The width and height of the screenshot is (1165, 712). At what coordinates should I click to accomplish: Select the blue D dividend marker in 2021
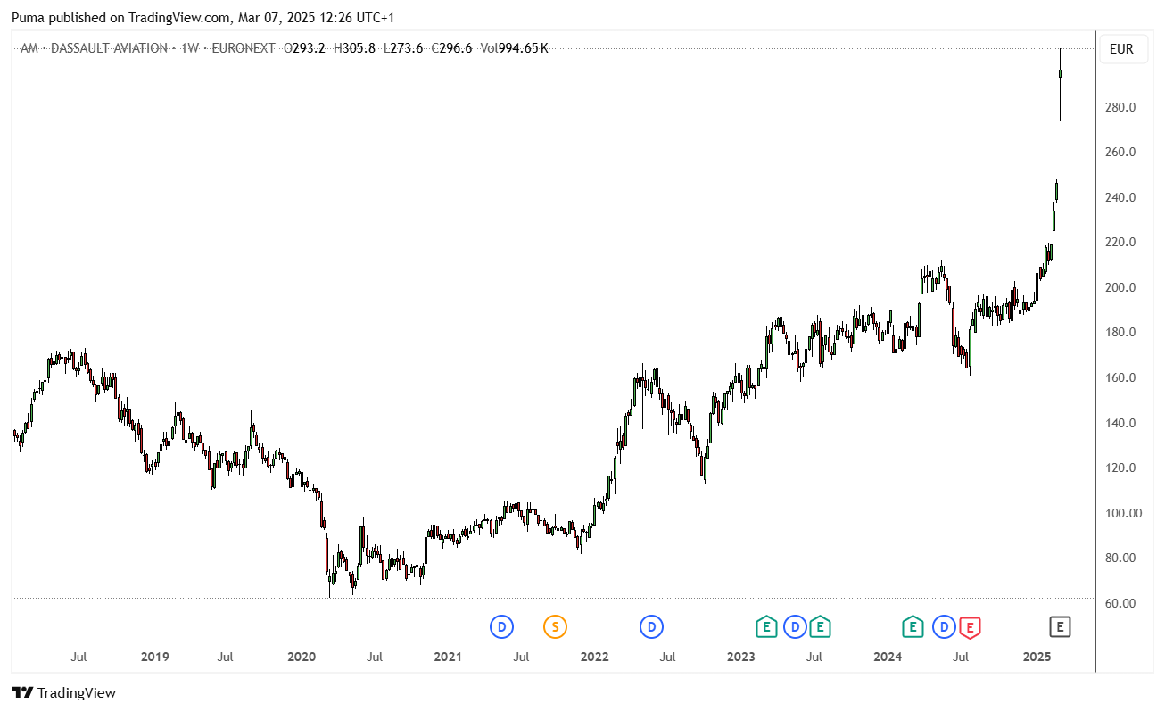tap(501, 627)
